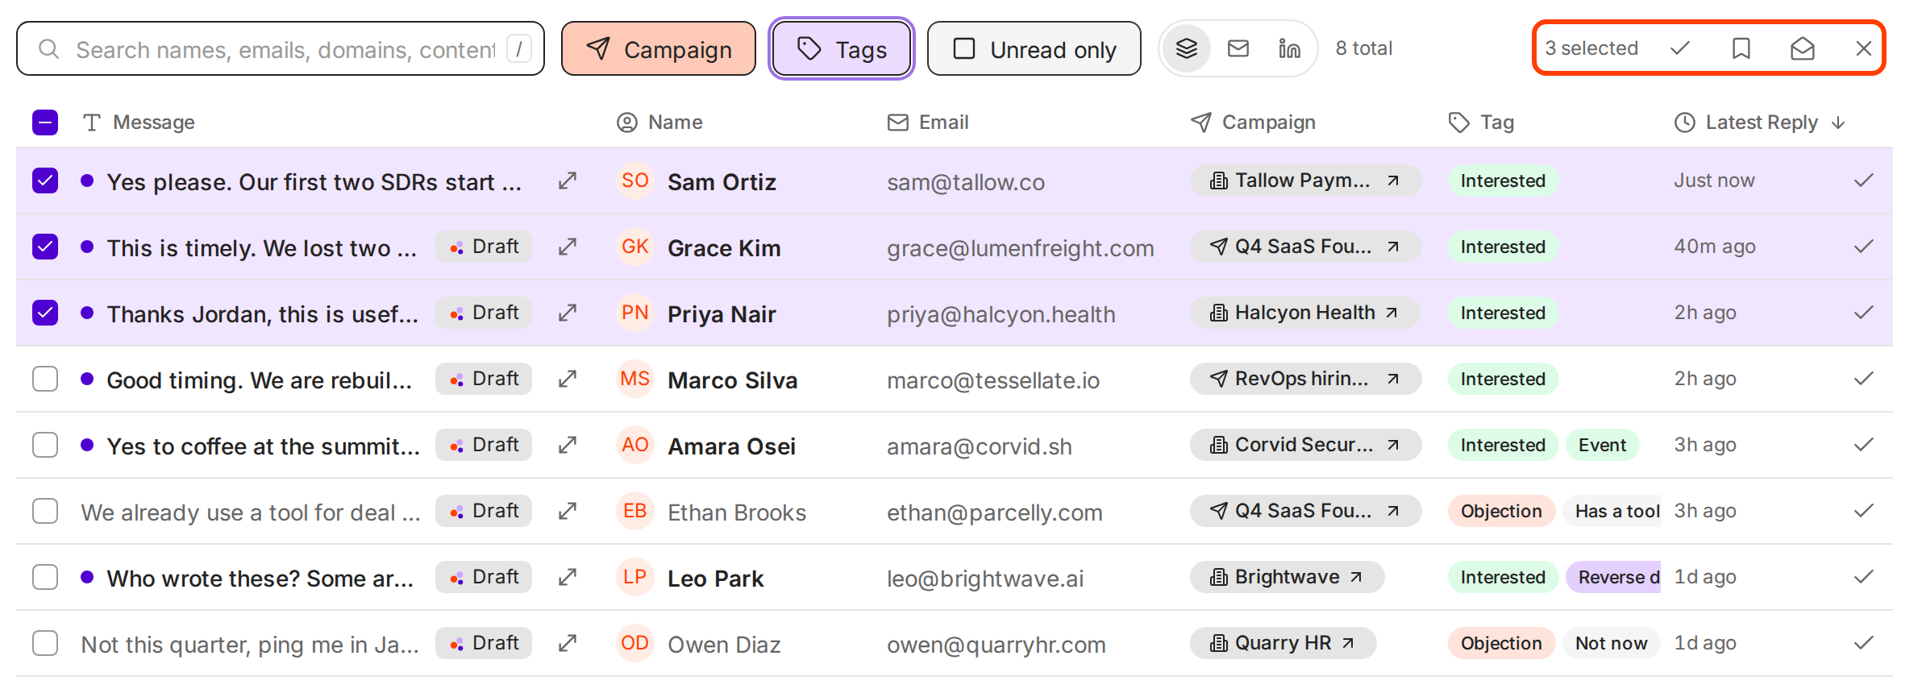Viewport: 1922px width, 693px height.
Task: Mark Amara Osei's row as done
Action: pos(1864,445)
